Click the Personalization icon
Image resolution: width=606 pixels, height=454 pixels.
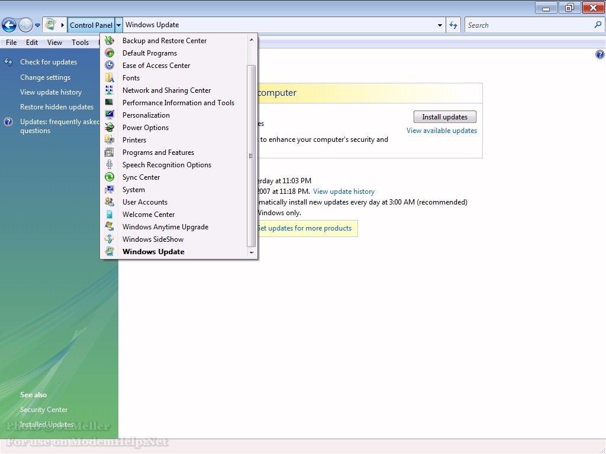coord(109,115)
